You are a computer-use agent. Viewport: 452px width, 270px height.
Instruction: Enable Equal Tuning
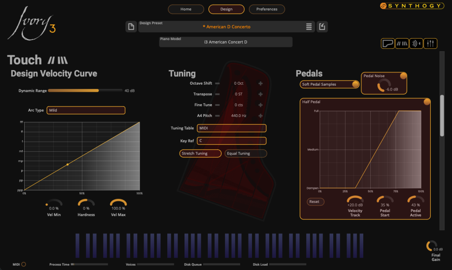[245, 153]
